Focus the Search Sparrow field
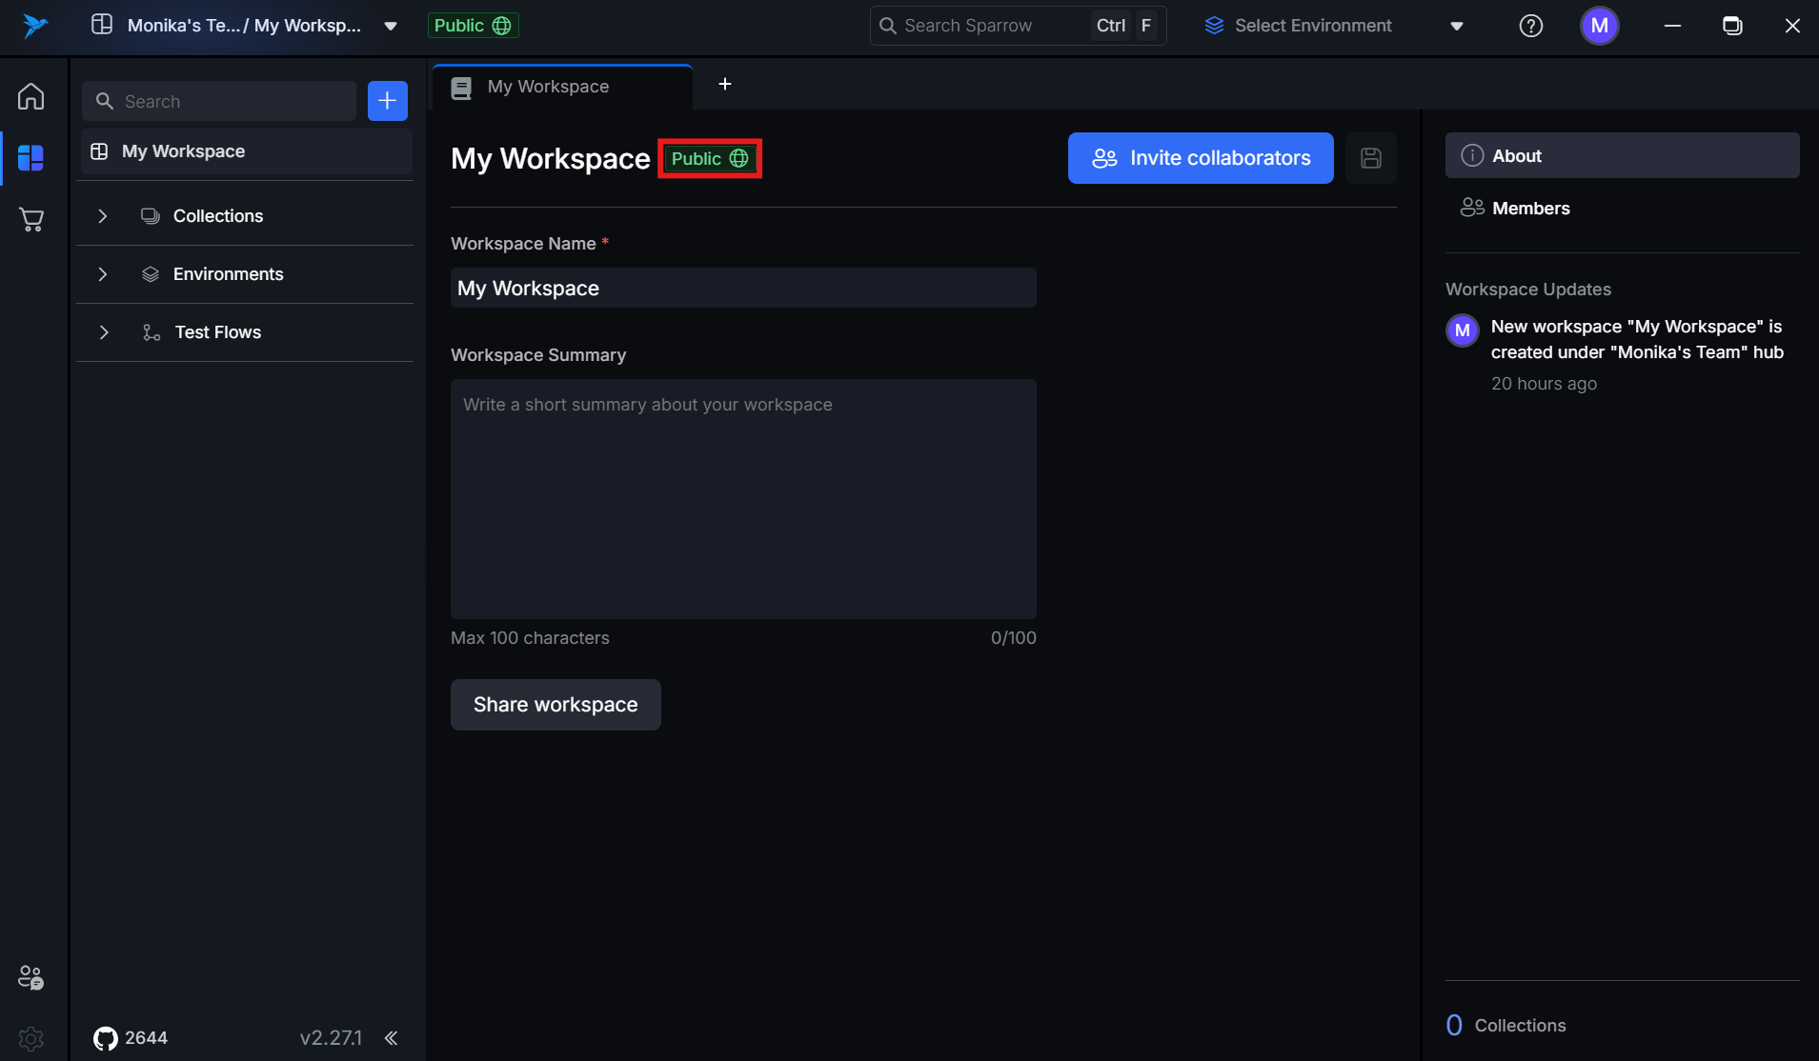The width and height of the screenshot is (1819, 1061). pyautogui.click(x=1018, y=26)
